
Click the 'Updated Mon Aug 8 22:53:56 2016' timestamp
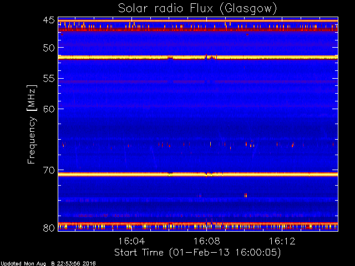[48, 264]
